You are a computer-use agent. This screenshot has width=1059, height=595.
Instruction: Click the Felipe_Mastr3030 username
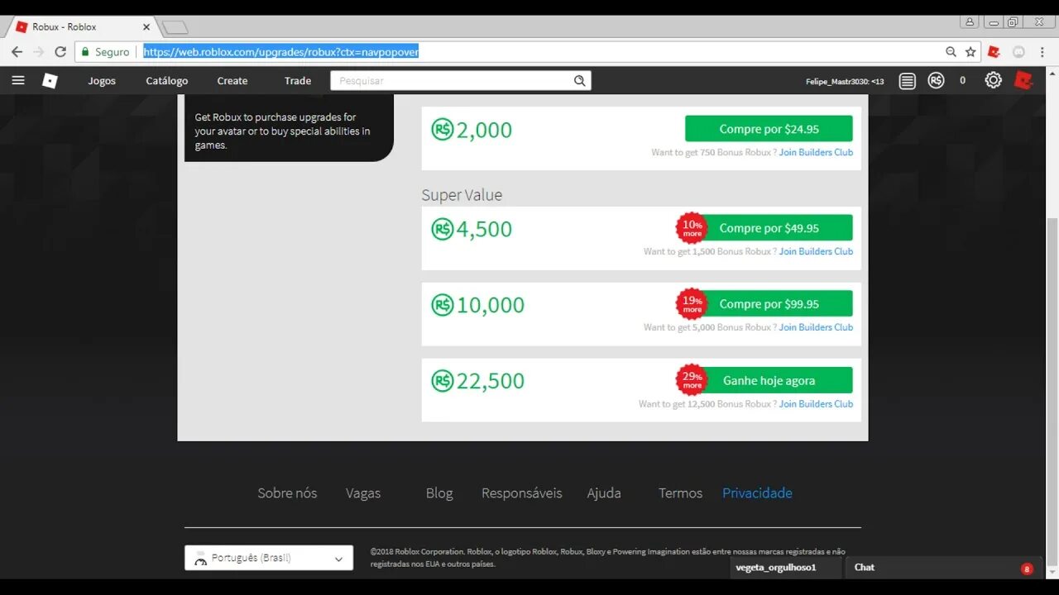coord(845,81)
